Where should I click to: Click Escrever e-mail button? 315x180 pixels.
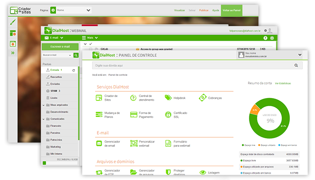(60, 46)
